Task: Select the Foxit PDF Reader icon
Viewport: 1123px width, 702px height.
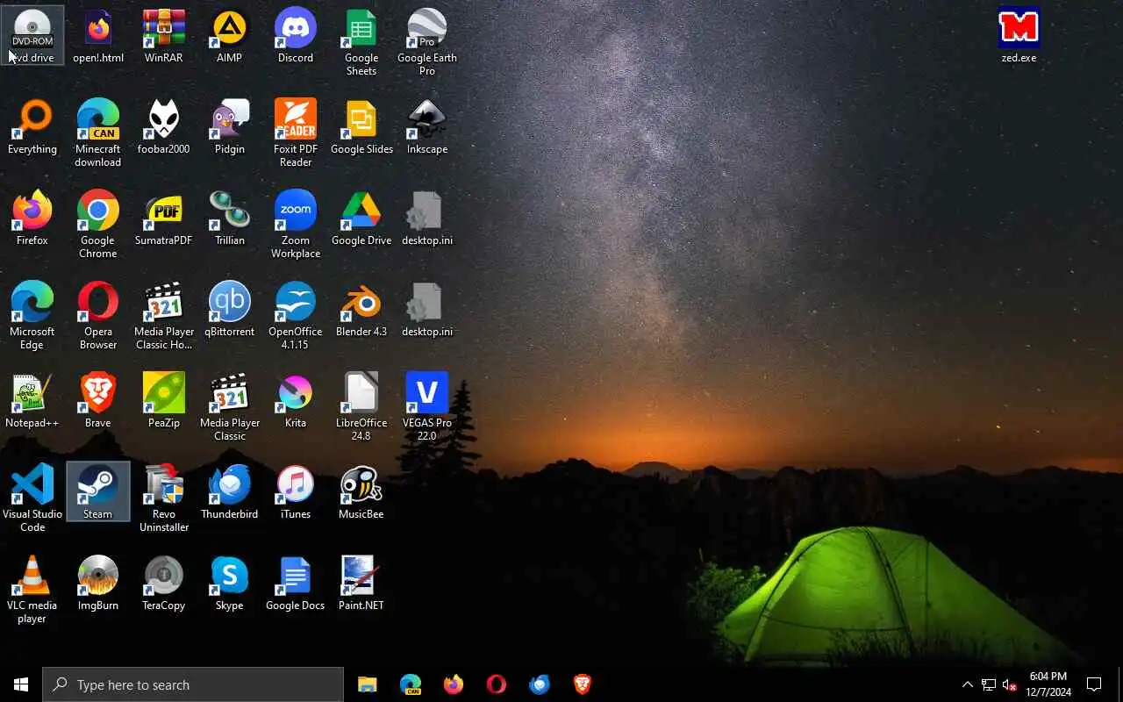Action: (296, 133)
